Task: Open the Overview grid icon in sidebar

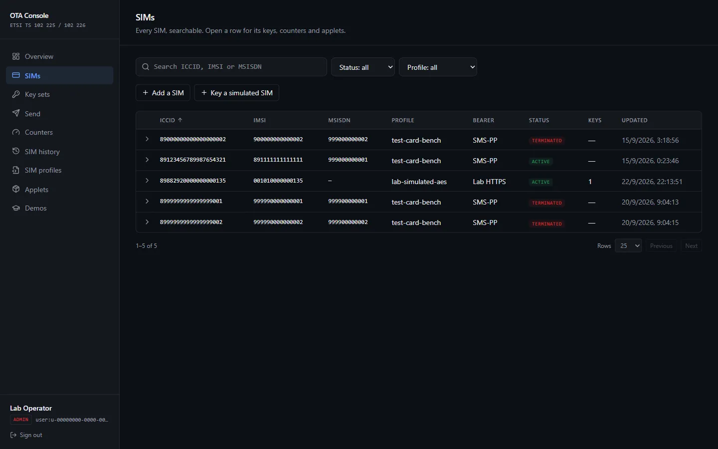Action: pyautogui.click(x=16, y=56)
